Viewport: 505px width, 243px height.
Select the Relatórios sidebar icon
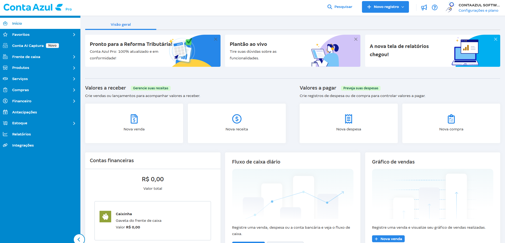(x=5, y=134)
